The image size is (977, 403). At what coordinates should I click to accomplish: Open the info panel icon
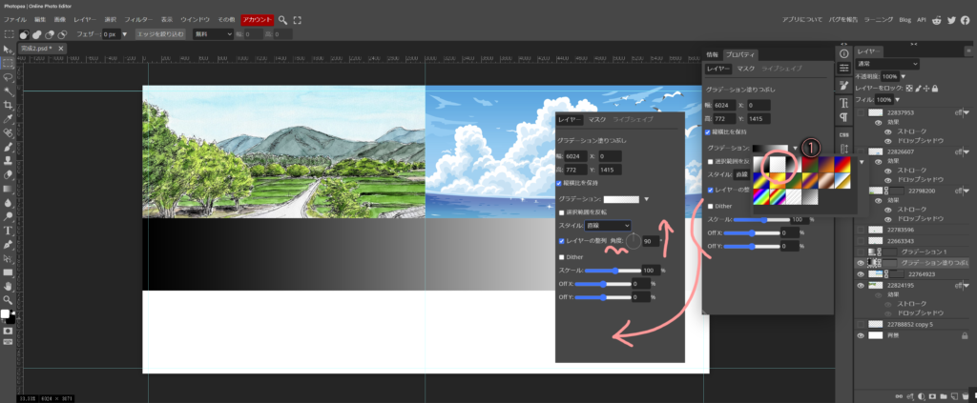pos(843,52)
